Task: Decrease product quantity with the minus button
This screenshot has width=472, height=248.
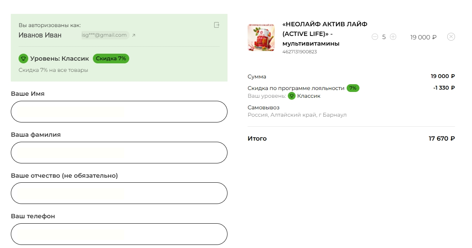Action: point(375,37)
